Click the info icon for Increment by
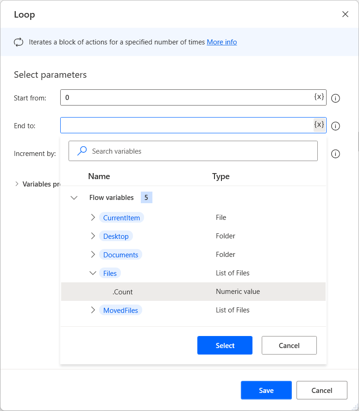 point(335,154)
